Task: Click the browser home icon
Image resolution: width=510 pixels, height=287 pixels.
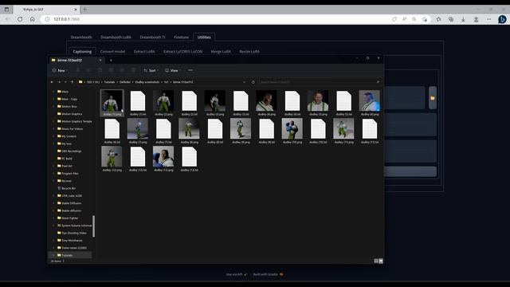Action: click(32, 19)
